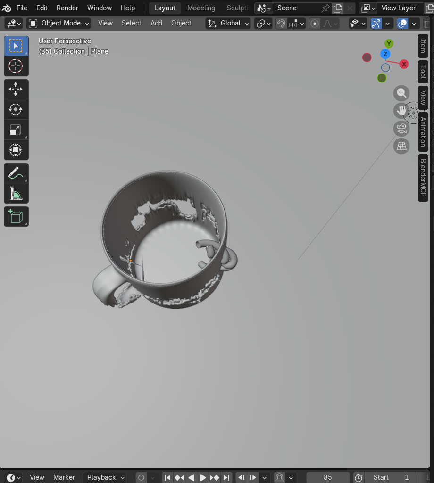
Task: Switch to the Modeling workspace tab
Action: coord(201,8)
